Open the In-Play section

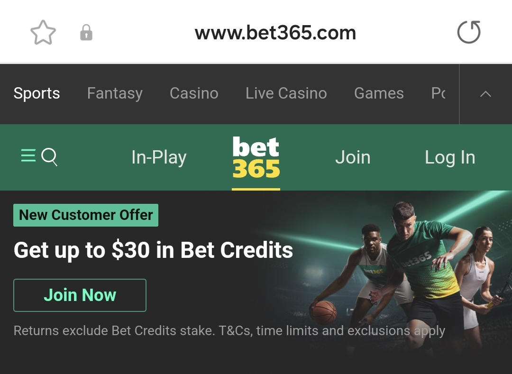(x=159, y=157)
